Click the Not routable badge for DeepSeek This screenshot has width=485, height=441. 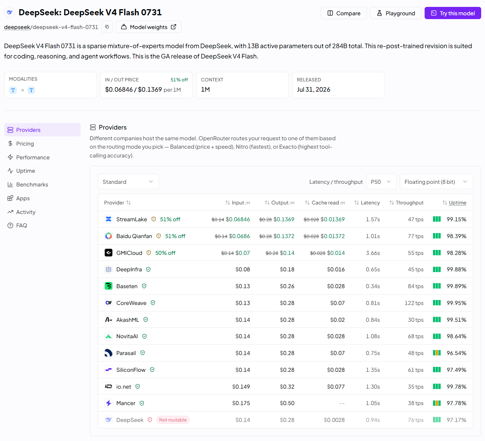click(x=173, y=420)
